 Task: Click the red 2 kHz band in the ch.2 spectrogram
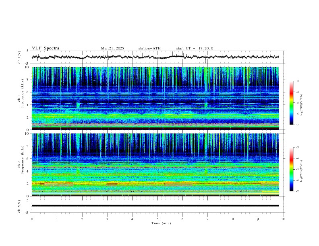coord(155,183)
